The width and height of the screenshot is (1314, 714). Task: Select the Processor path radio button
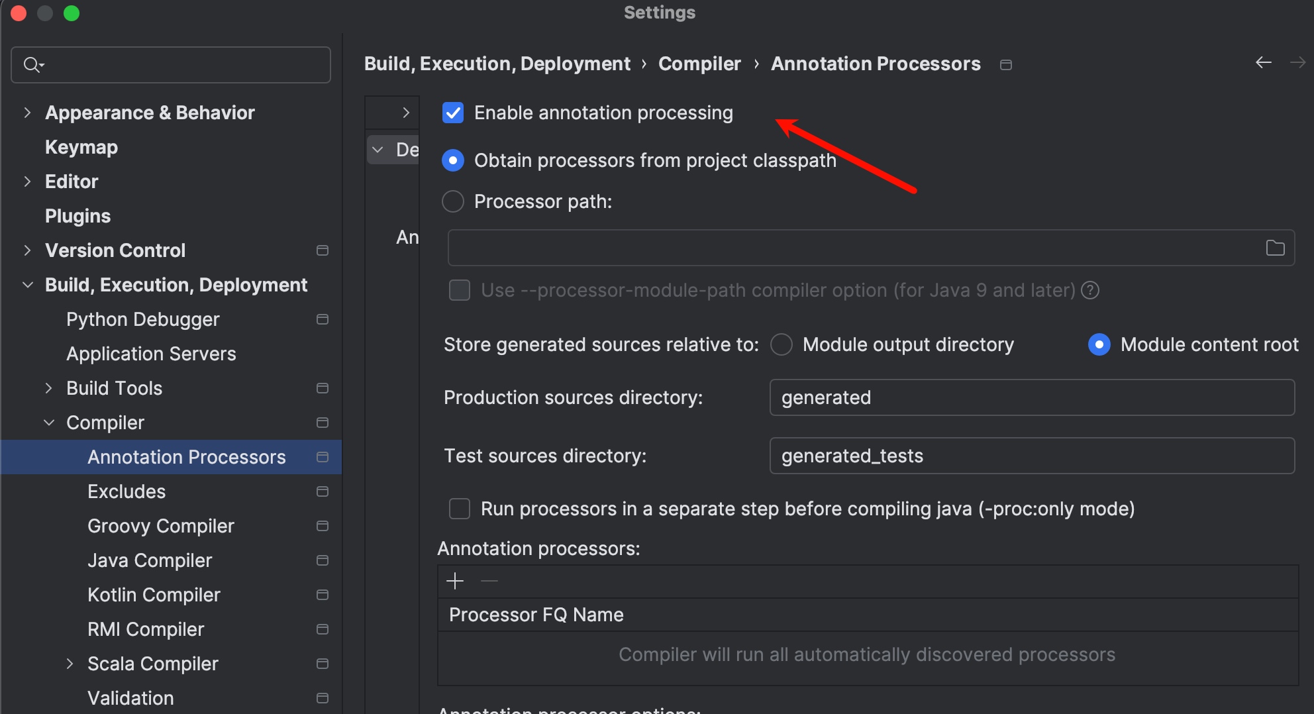pos(453,201)
